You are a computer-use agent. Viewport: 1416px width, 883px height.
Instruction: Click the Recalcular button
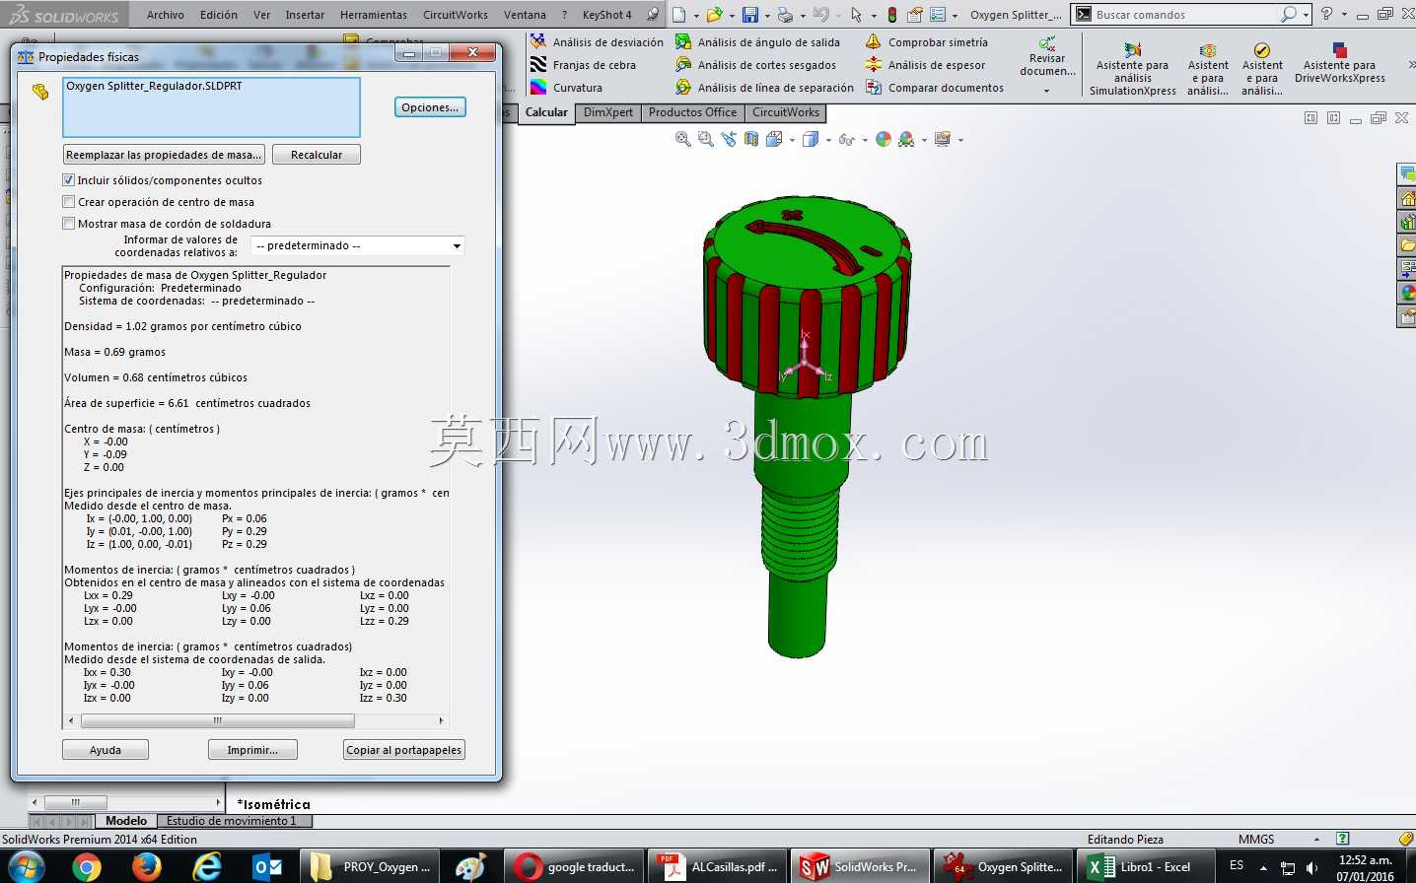point(317,155)
